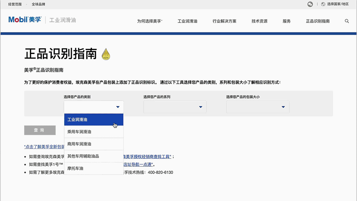The height and width of the screenshot is (201, 357).
Task: Open 正品识别指南 nav item
Action: pyautogui.click(x=318, y=21)
